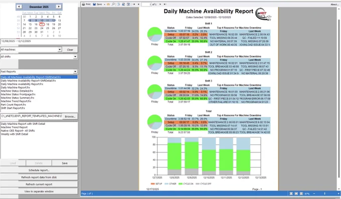Click the Total pie chart

[154, 122]
